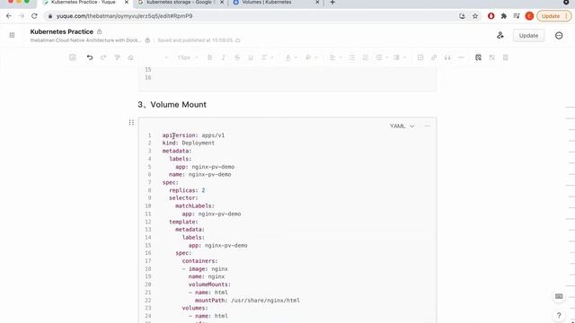Open the help question mark button
Screen dimensions: 575x323
click(x=559, y=315)
